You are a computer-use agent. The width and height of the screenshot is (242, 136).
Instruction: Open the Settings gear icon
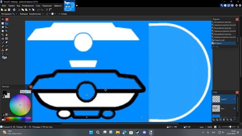[x=236, y=5]
